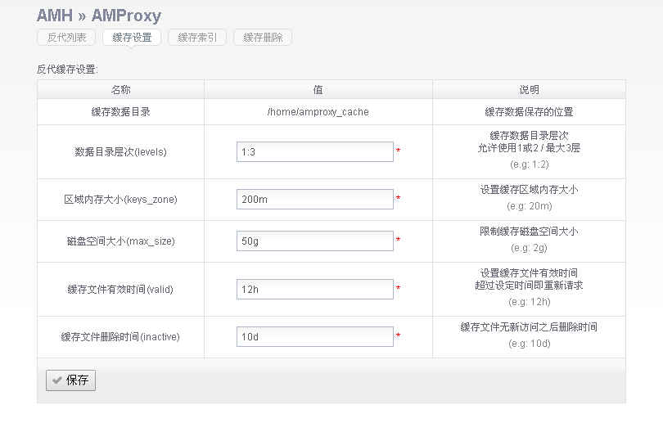Select the max_size field showing 50g
This screenshot has width=663, height=432.
(315, 241)
